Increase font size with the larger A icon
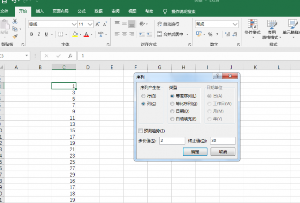 pyautogui.click(x=97, y=24)
